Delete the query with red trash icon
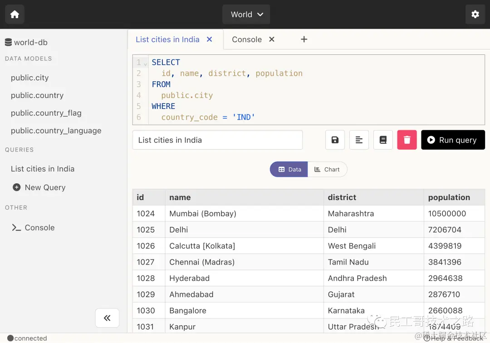Screen dimensions: 490x343 tap(407, 140)
